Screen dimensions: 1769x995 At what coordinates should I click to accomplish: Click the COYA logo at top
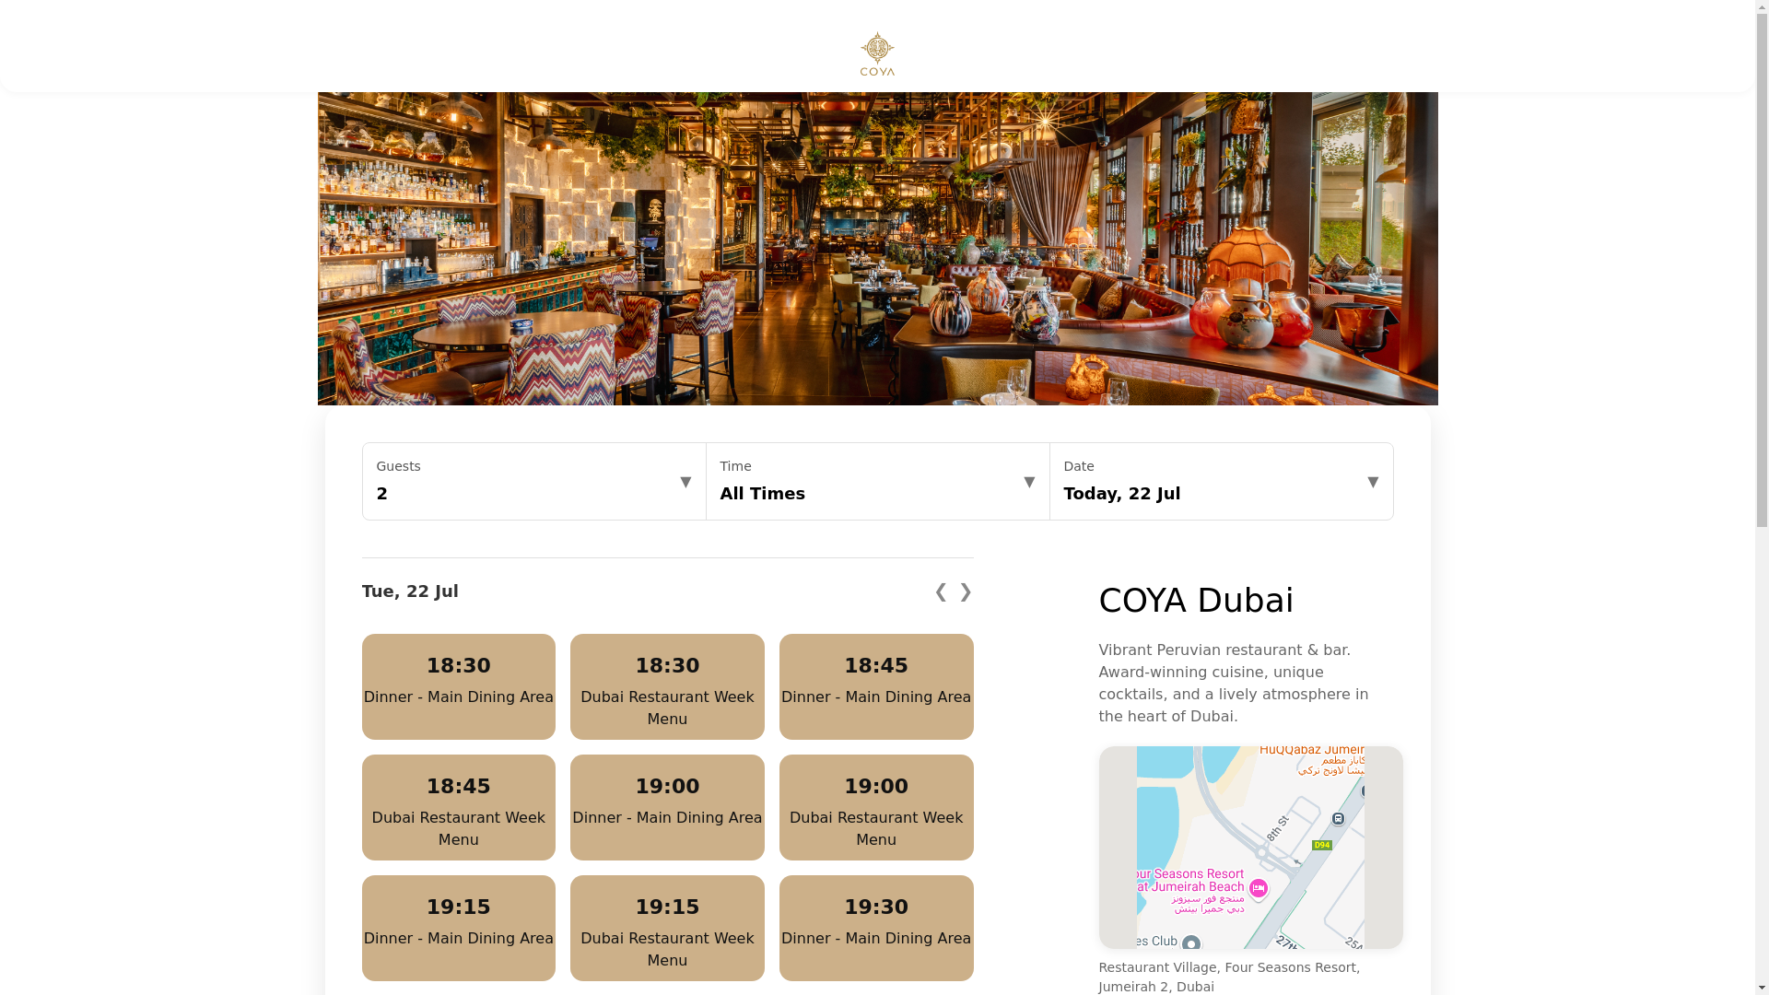click(877, 53)
